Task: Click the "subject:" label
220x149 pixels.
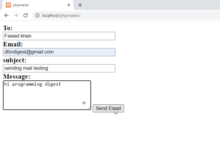Action: [x=15, y=60]
